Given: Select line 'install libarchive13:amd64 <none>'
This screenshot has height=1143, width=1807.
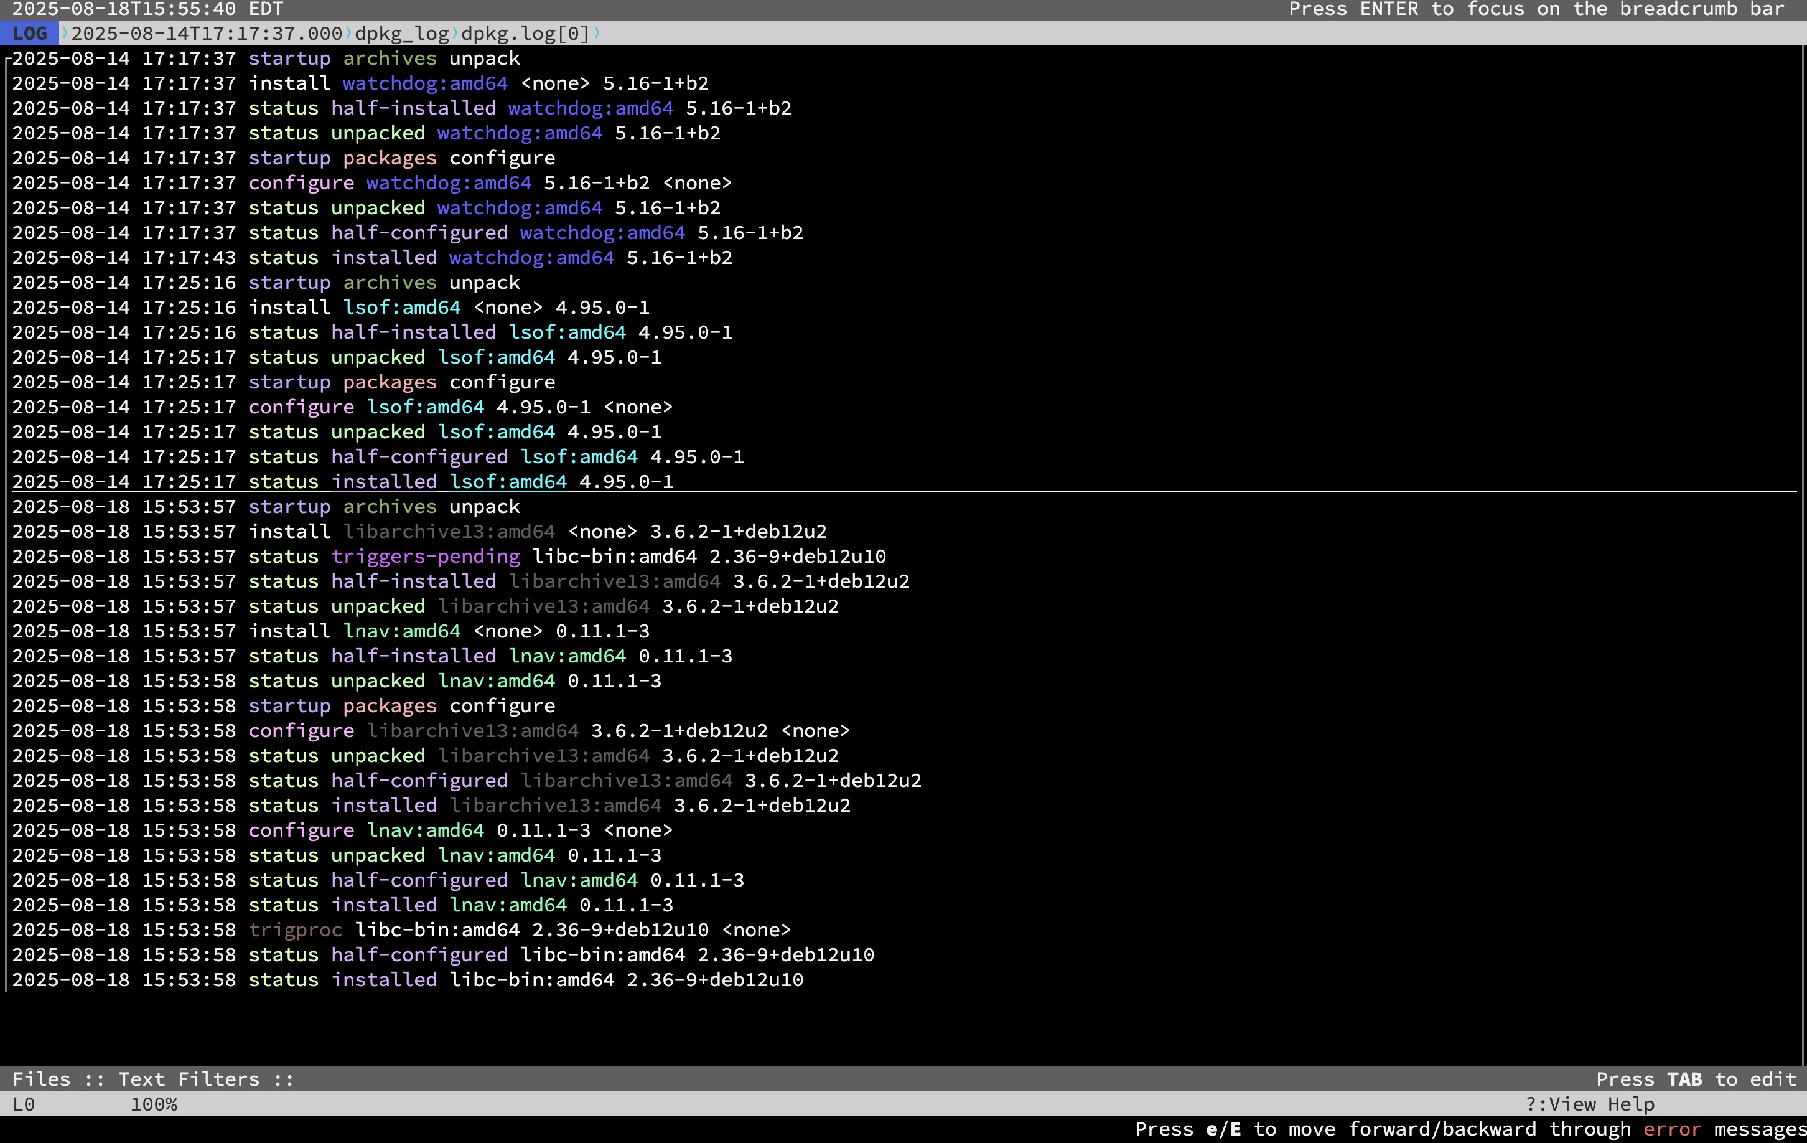Looking at the screenshot, I should coord(419,532).
